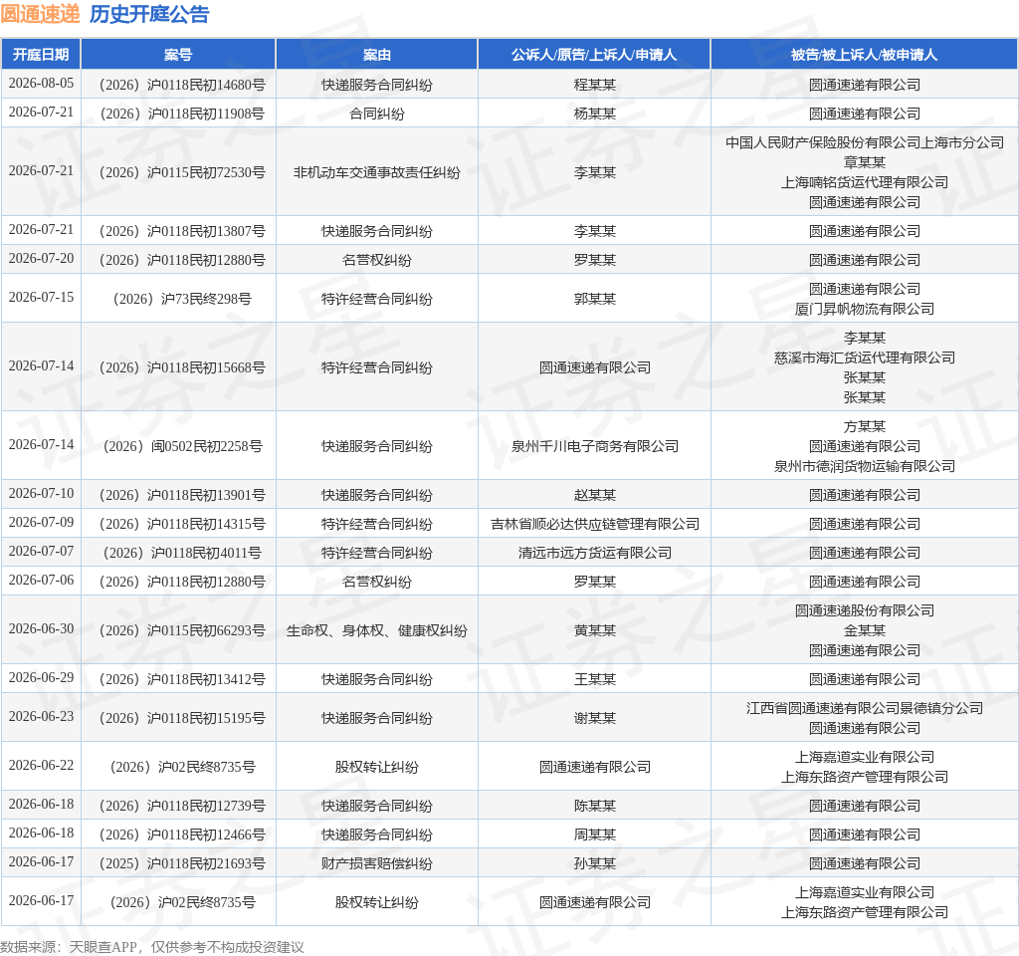Select the 案号 column header
The image size is (1019, 956).
pos(178,55)
